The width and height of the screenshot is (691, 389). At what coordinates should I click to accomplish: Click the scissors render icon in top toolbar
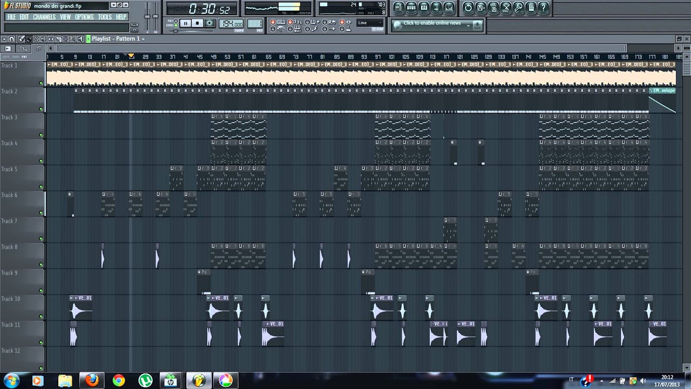click(506, 8)
